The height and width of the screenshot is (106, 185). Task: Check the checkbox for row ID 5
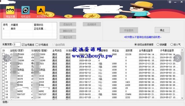coord(3,66)
